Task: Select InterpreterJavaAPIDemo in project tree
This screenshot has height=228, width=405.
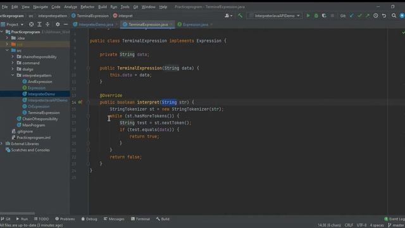Action: pos(47,100)
